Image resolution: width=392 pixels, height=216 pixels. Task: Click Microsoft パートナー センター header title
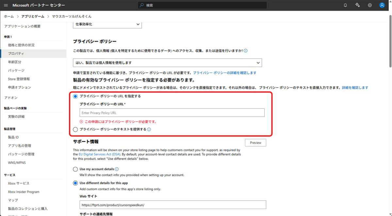tap(39, 5)
